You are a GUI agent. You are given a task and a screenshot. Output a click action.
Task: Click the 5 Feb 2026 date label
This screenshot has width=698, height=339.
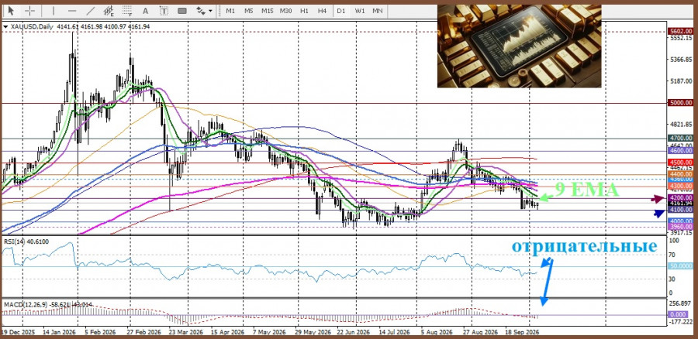coord(100,332)
